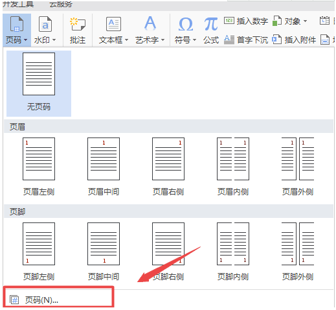The image size is (336, 310).
Task: Open the 水印 dropdown arrow
Action: click(x=54, y=40)
